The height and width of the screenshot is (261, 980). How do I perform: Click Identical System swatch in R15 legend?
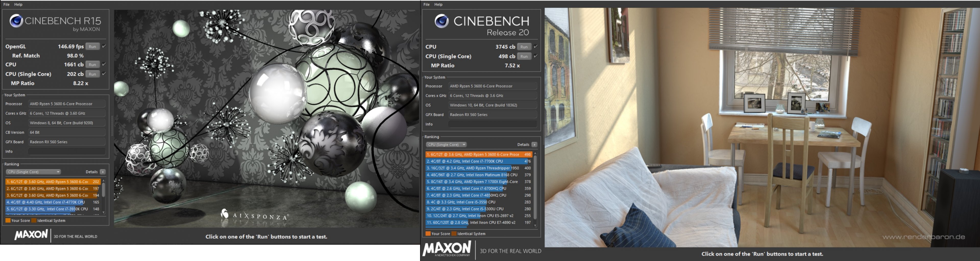pyautogui.click(x=34, y=220)
